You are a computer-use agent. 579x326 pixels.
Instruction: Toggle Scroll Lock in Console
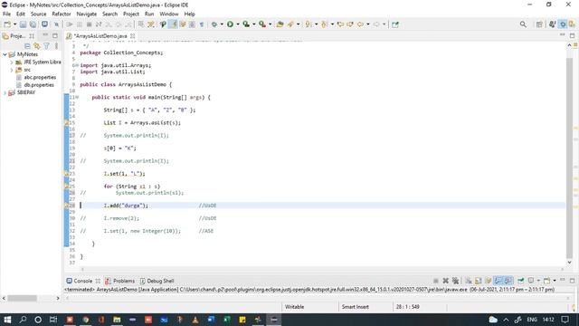point(479,281)
